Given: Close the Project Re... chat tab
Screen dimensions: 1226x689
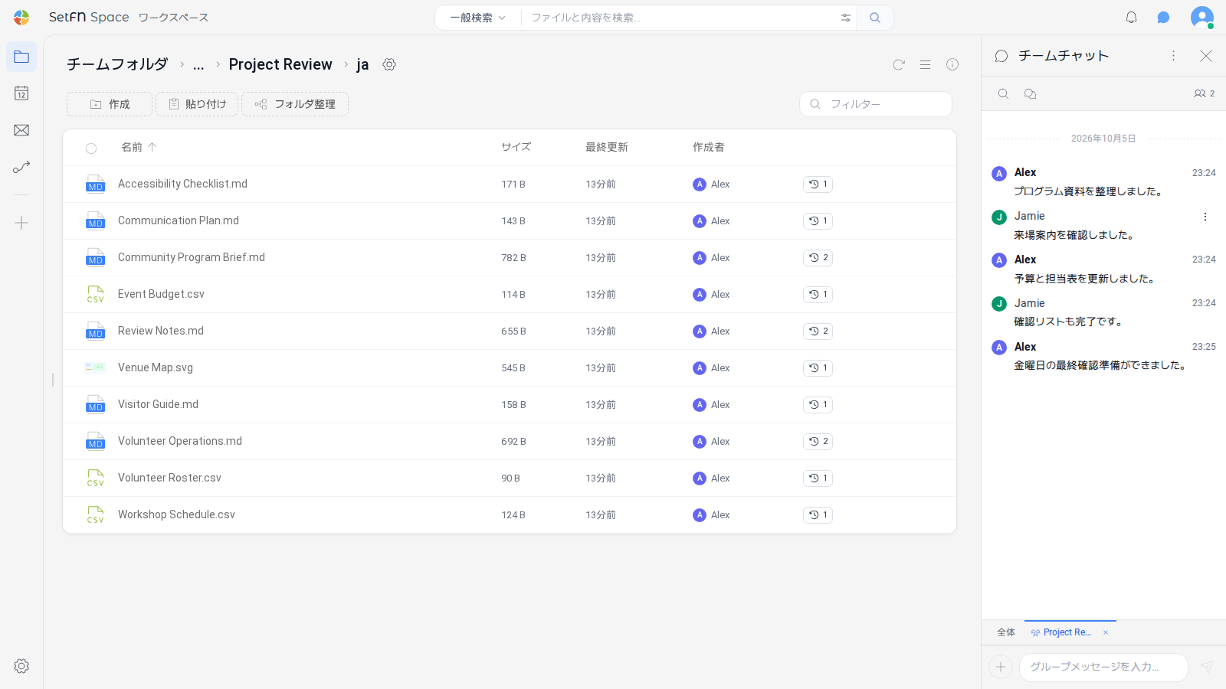Looking at the screenshot, I should [1106, 632].
